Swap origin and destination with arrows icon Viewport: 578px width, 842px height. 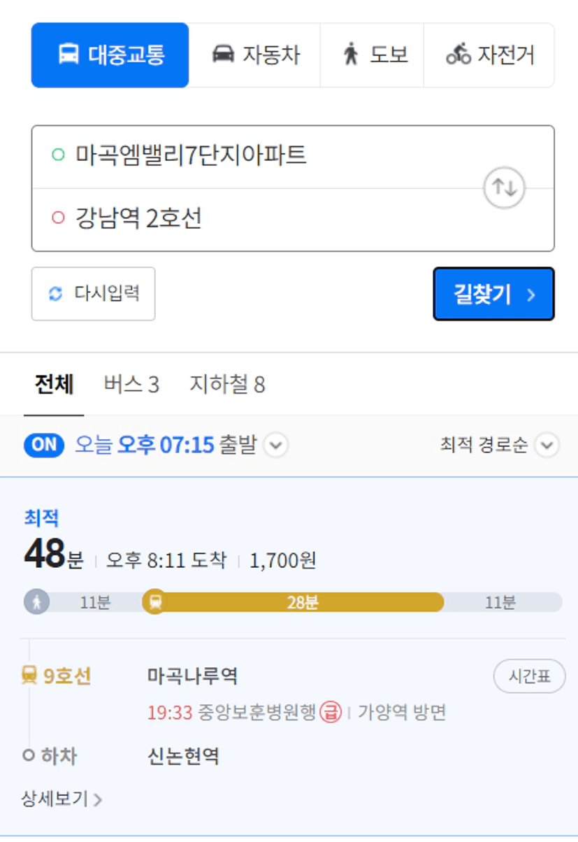(504, 187)
